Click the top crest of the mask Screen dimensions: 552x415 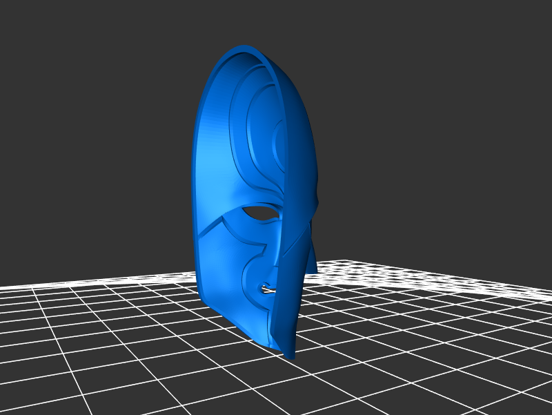click(250, 48)
